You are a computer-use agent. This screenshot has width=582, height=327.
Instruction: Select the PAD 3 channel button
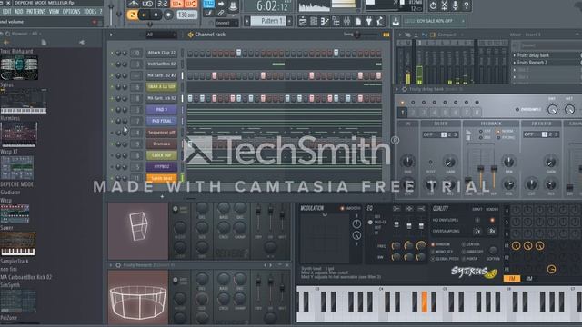(162, 110)
